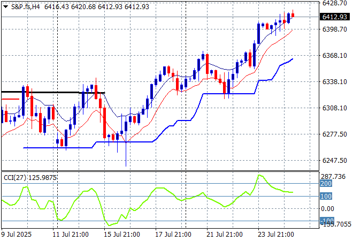Viewport: 353px width, 241px height.
Task: Select the 6398.70 price axis label
Action: tap(334, 29)
